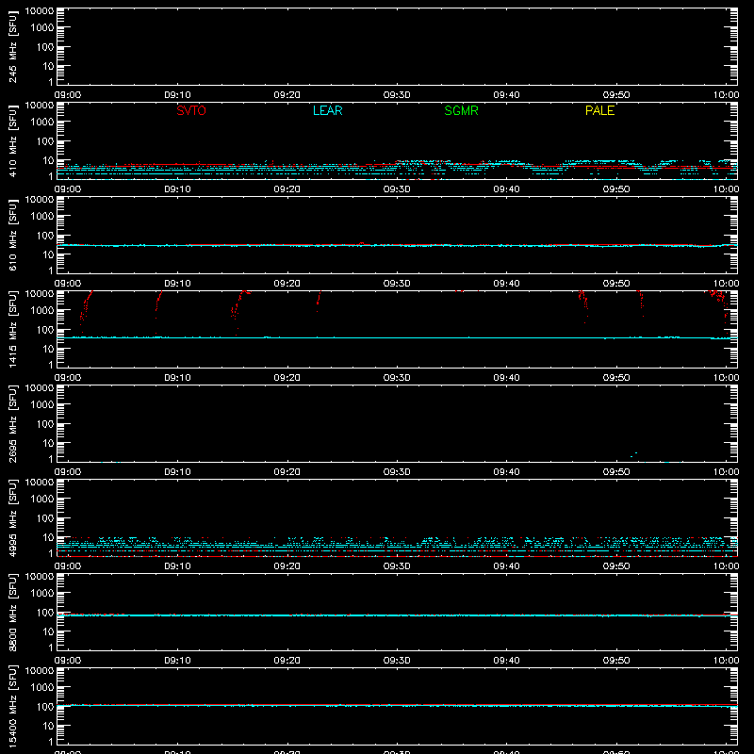
Task: Select the 610 MHz [SFU] axis title
Action: (x=12, y=235)
